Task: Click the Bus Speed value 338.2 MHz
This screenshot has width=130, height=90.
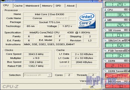Action: [x=36, y=62]
